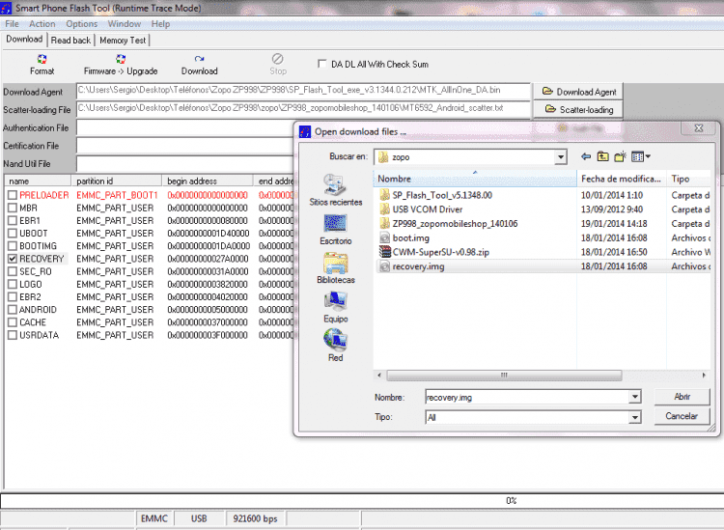Check the EBR2 partition checkbox
Image resolution: width=724 pixels, height=530 pixels.
tap(13, 296)
